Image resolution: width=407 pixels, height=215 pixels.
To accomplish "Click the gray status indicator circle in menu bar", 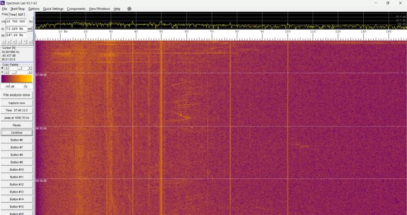I will click(129, 9).
